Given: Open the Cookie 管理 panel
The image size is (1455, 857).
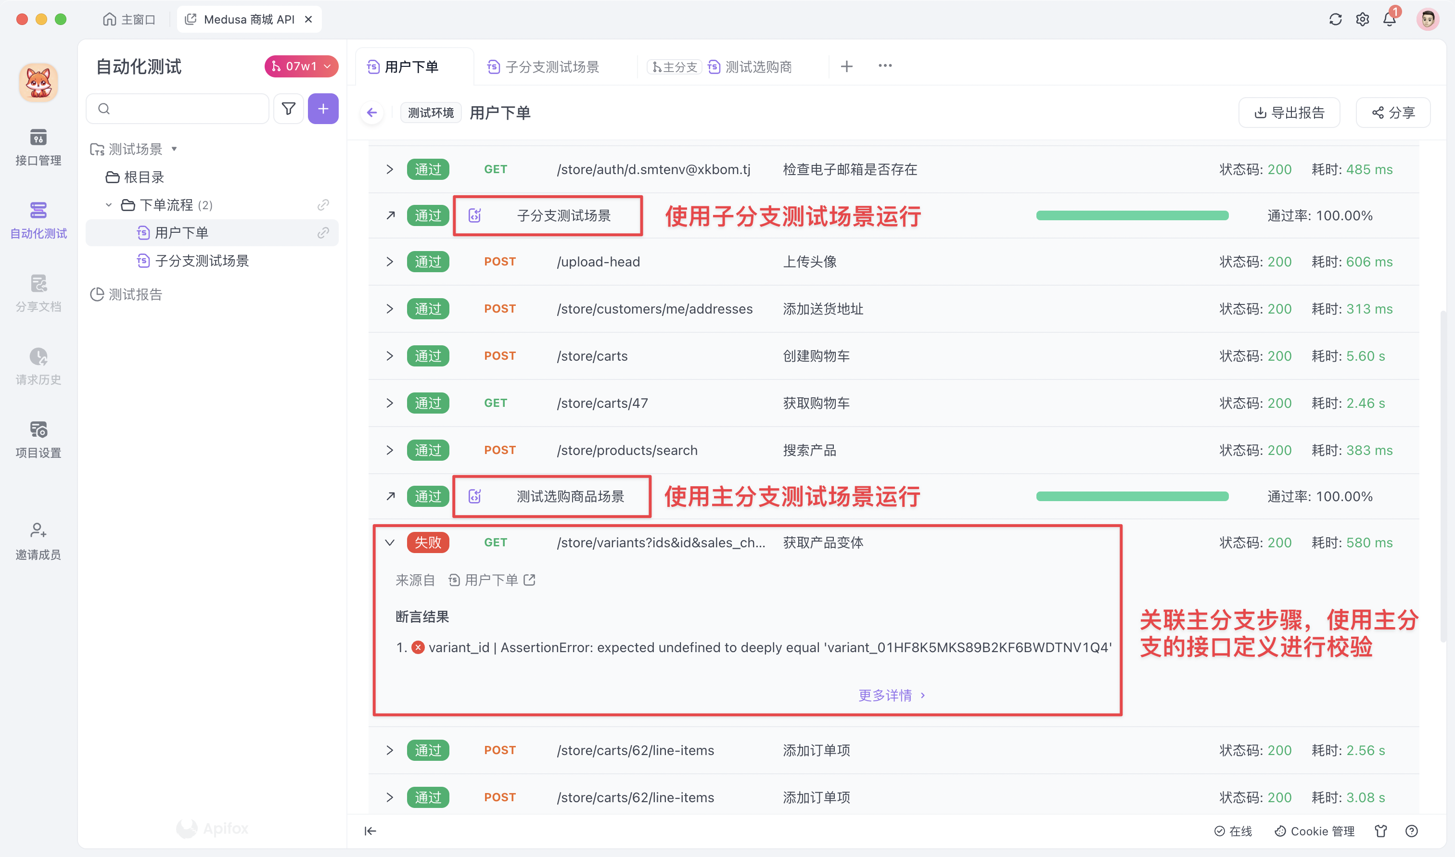Looking at the screenshot, I should 1314,831.
